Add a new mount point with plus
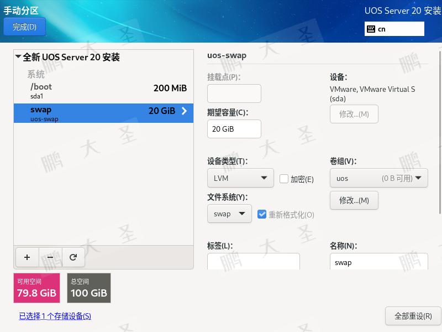 27,257
